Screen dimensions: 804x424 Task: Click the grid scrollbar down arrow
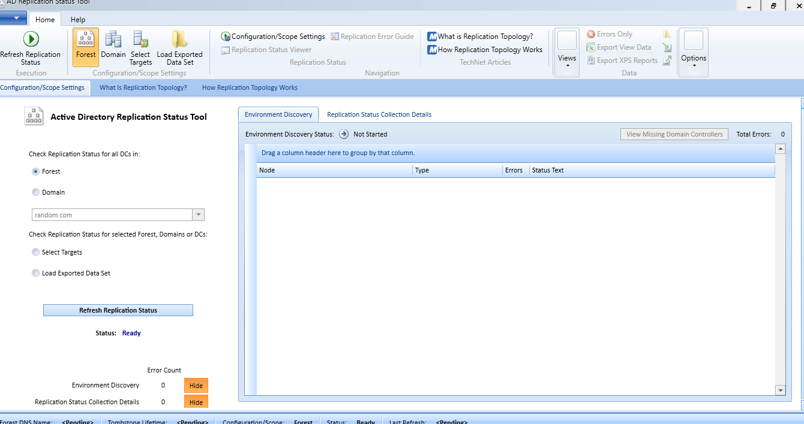[781, 390]
